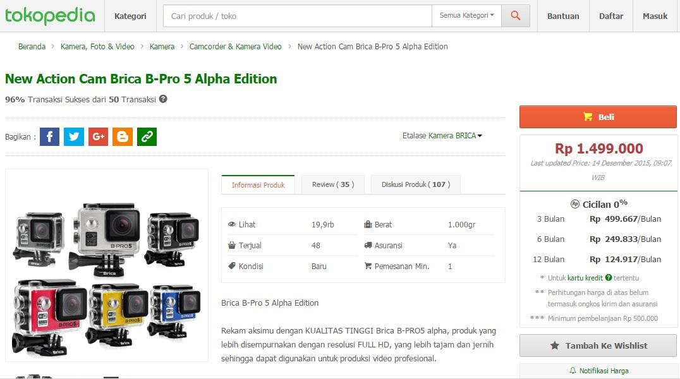Share product on Twitter
680x379 pixels.
click(x=74, y=136)
